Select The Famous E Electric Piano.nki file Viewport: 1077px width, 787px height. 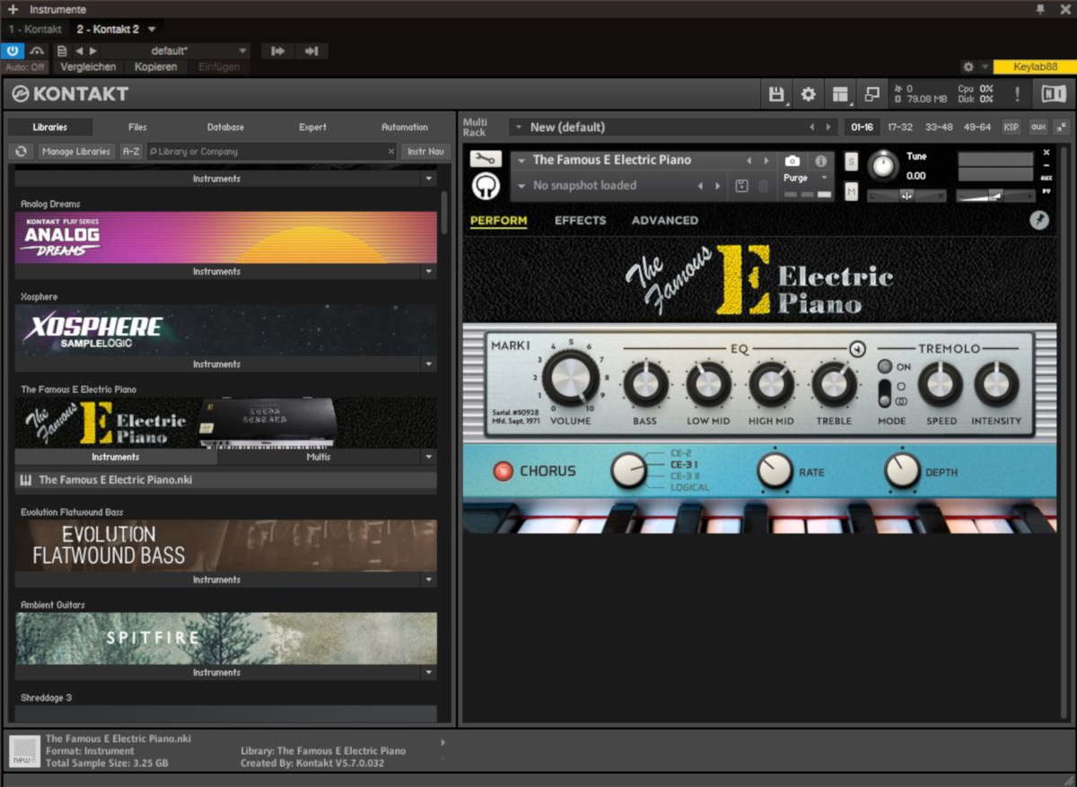coord(226,480)
